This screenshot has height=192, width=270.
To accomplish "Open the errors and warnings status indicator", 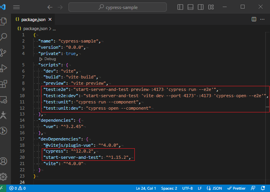I will tap(18, 188).
